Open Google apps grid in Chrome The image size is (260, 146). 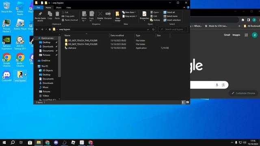(x=246, y=35)
